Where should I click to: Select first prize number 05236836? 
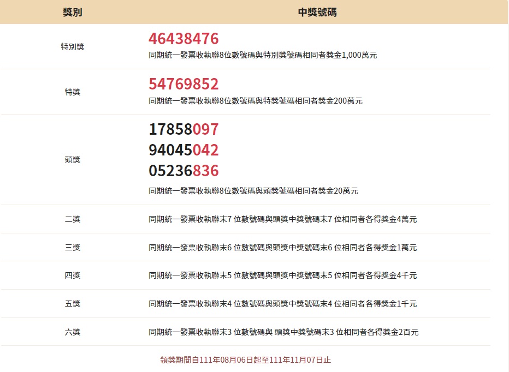pyautogui.click(x=184, y=171)
